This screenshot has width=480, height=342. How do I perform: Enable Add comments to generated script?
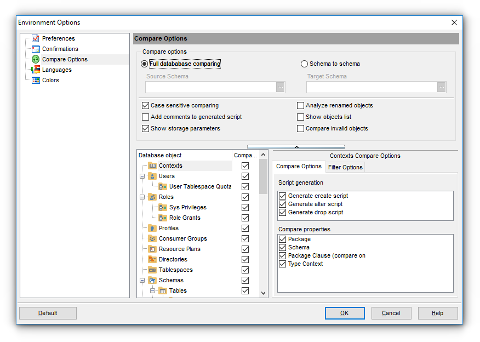(x=146, y=117)
